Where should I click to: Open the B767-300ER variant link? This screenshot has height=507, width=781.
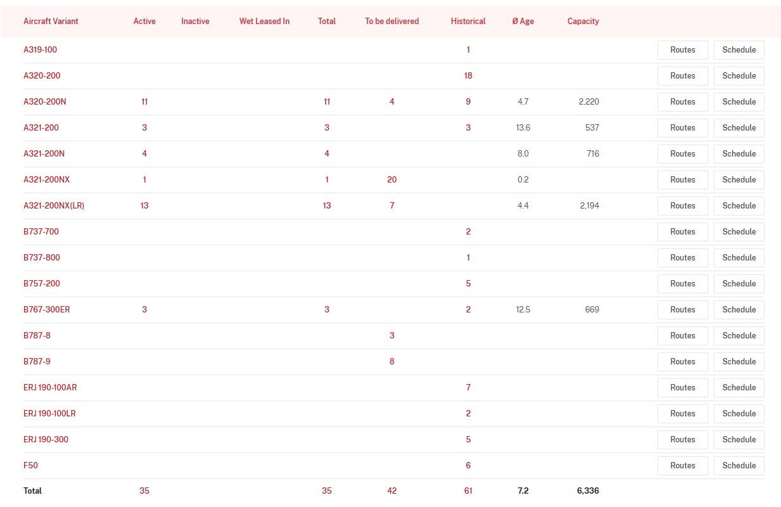tap(47, 309)
